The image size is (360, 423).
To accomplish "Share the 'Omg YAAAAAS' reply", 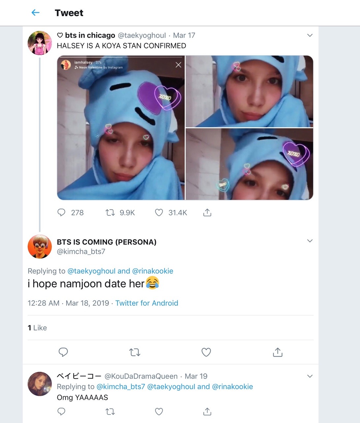I will 207,411.
